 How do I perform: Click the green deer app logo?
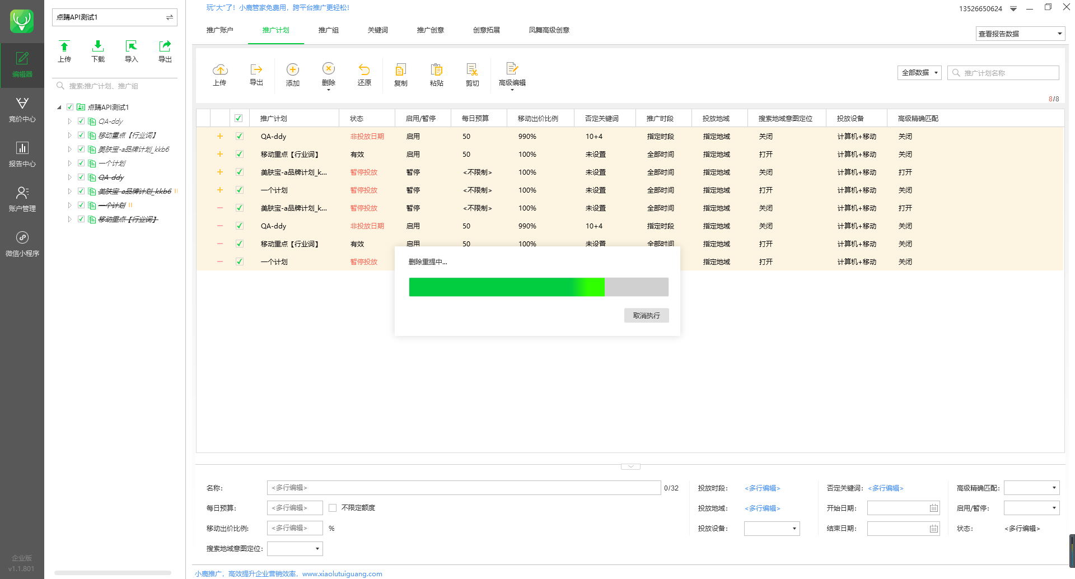click(22, 21)
